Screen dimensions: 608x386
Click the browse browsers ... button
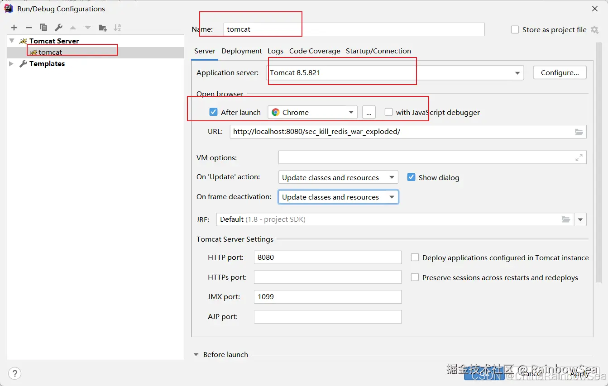point(369,112)
